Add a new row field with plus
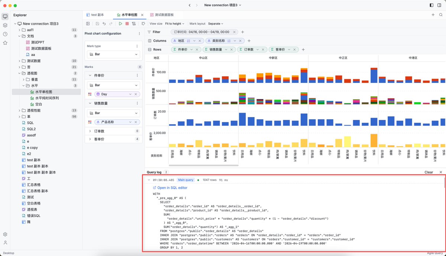 (303, 49)
